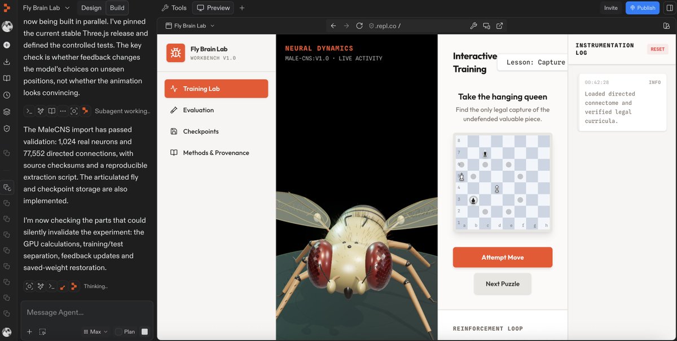Reset the instrumentation log
This screenshot has width=677, height=341.
pos(658,49)
